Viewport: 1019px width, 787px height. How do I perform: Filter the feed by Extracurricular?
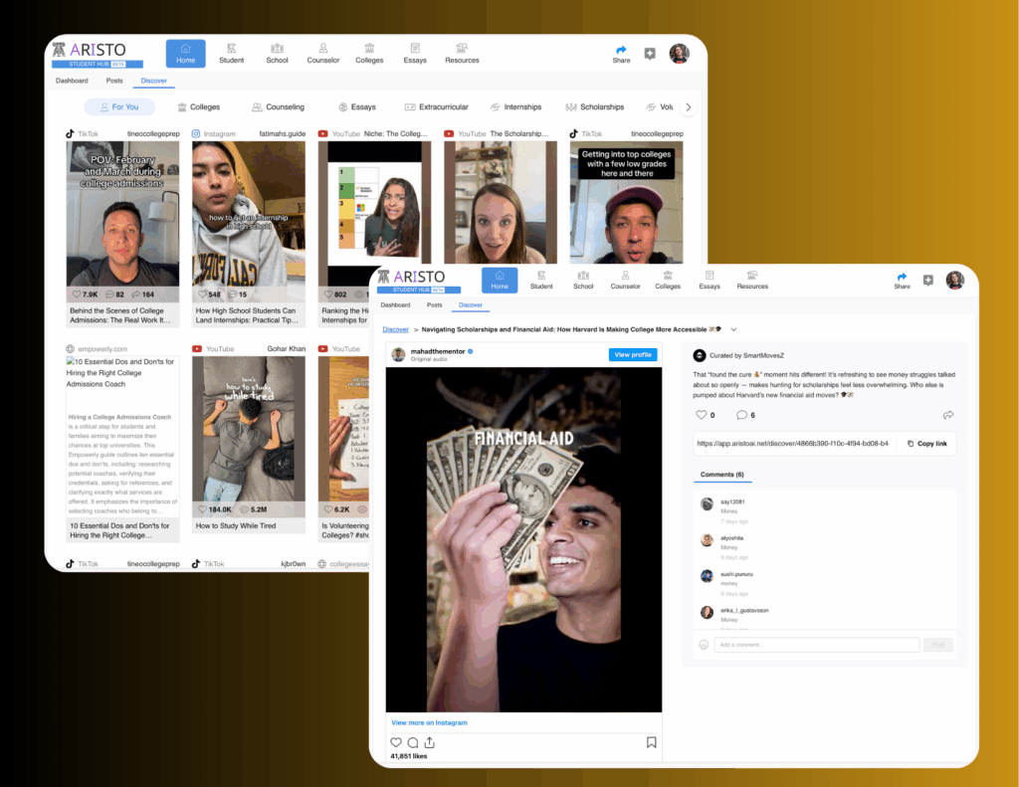436,107
